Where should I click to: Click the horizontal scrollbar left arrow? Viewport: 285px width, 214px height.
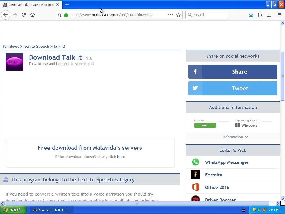(x=2, y=203)
